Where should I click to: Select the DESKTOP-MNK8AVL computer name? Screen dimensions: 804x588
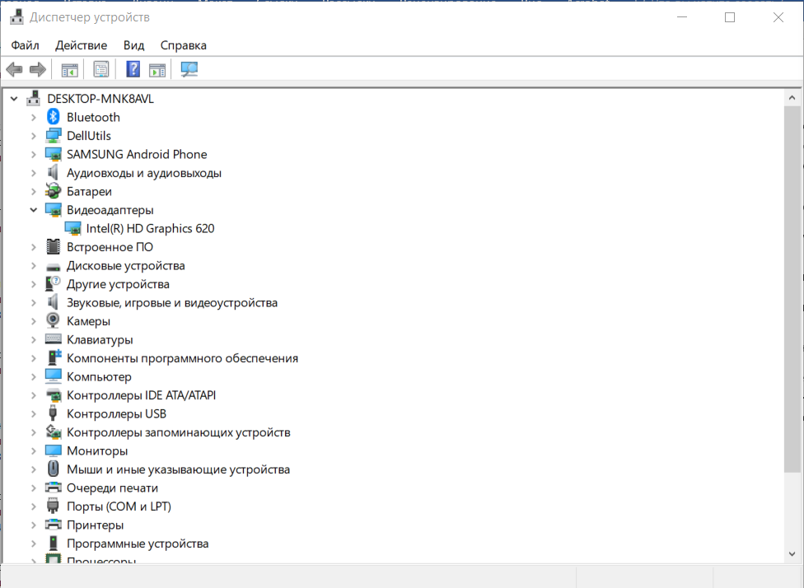[x=100, y=99]
